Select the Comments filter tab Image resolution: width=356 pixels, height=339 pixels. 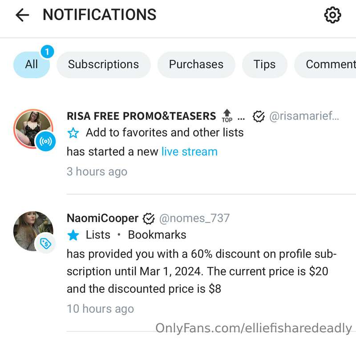pyautogui.click(x=325, y=65)
